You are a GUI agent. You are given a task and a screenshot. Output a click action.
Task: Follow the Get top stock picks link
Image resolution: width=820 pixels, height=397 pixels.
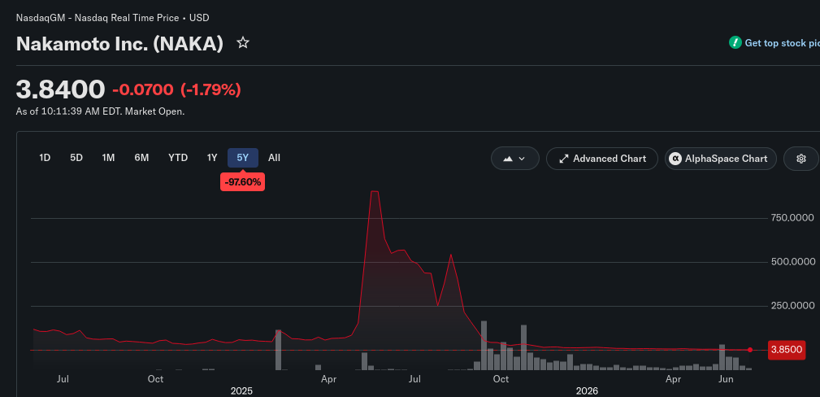click(x=782, y=43)
